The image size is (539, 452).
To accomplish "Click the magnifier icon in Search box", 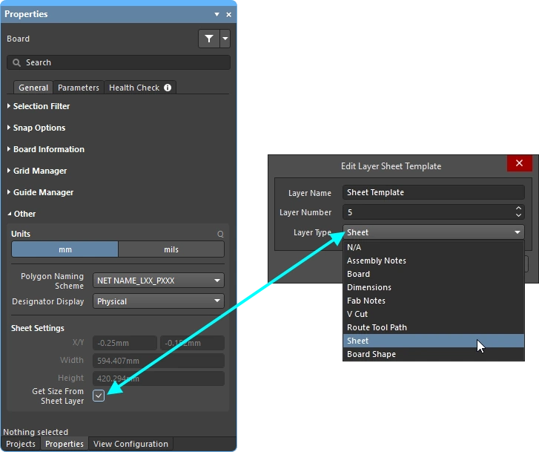I will coord(16,62).
